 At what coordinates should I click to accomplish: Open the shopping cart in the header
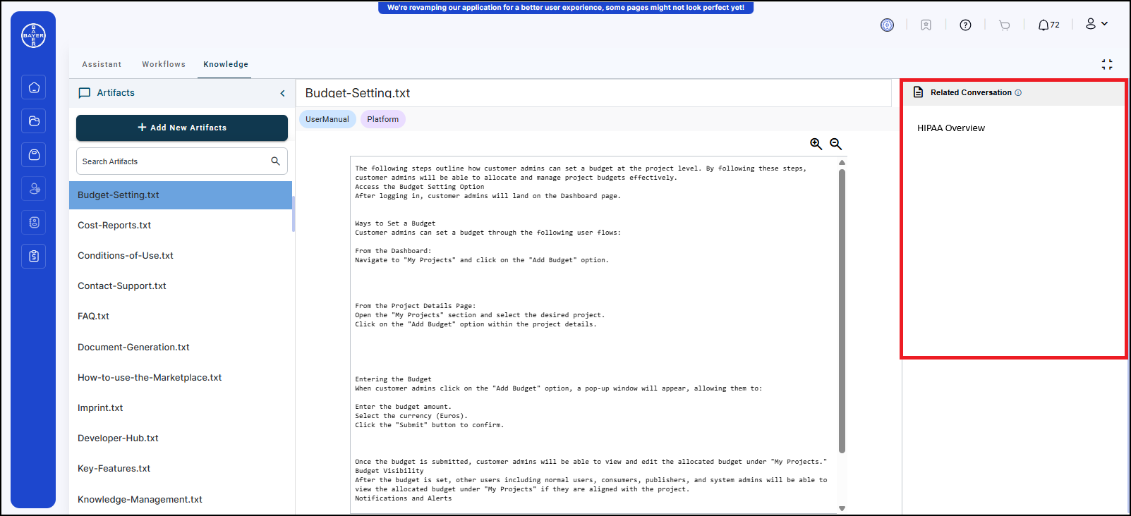(x=1005, y=25)
